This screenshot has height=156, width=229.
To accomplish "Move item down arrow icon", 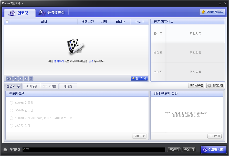I will point(26,79).
